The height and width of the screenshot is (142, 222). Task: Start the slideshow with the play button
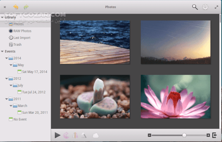tap(57, 135)
